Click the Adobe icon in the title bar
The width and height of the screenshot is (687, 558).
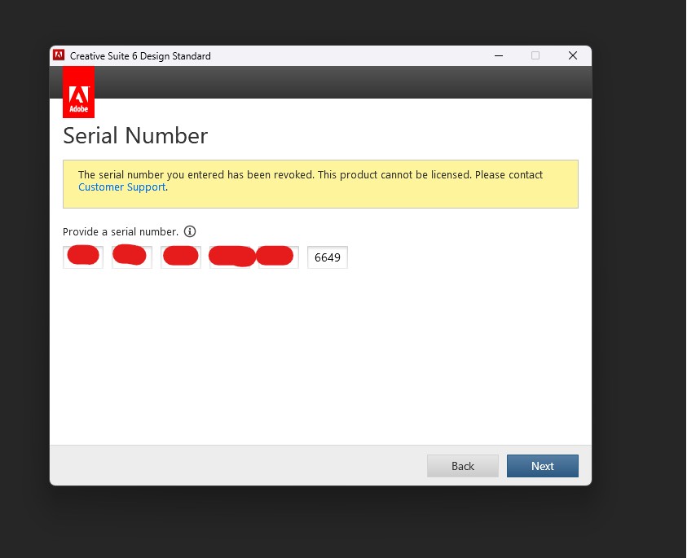[x=59, y=55]
